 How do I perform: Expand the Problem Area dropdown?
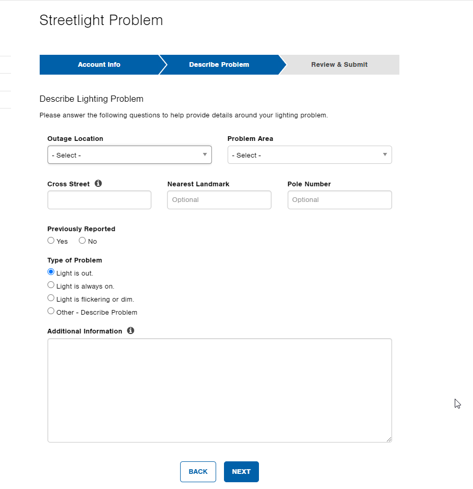click(x=310, y=154)
